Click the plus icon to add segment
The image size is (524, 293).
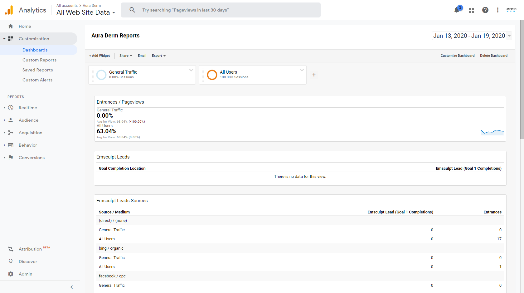coord(314,75)
